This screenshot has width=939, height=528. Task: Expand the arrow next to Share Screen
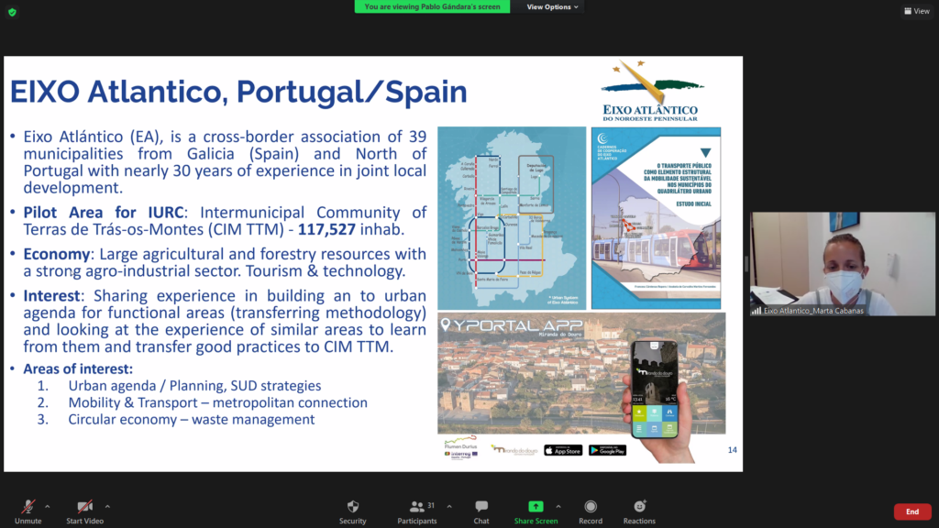(558, 506)
